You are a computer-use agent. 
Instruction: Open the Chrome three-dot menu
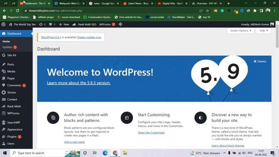point(275,10)
